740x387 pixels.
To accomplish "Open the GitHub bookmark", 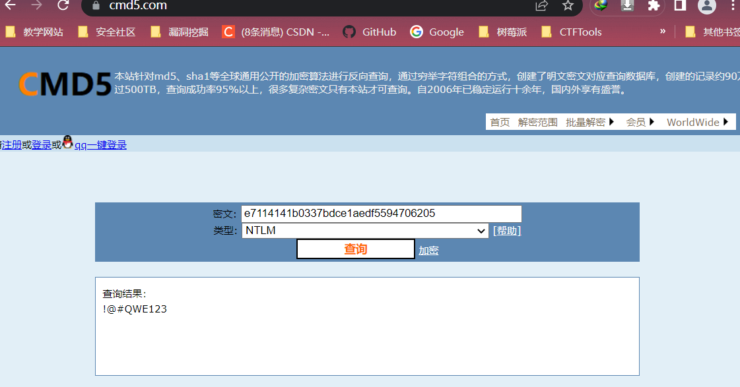I will (x=370, y=32).
